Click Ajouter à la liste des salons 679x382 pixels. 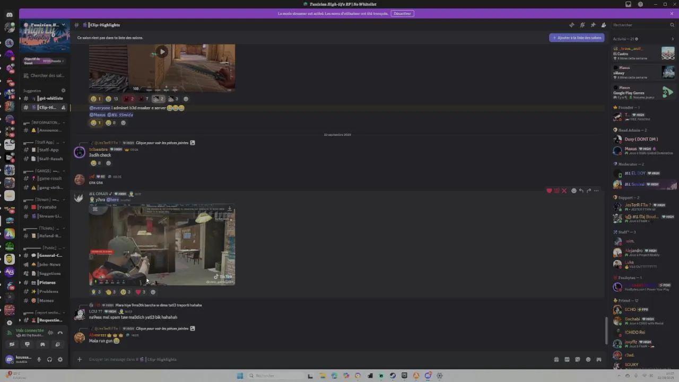577,38
